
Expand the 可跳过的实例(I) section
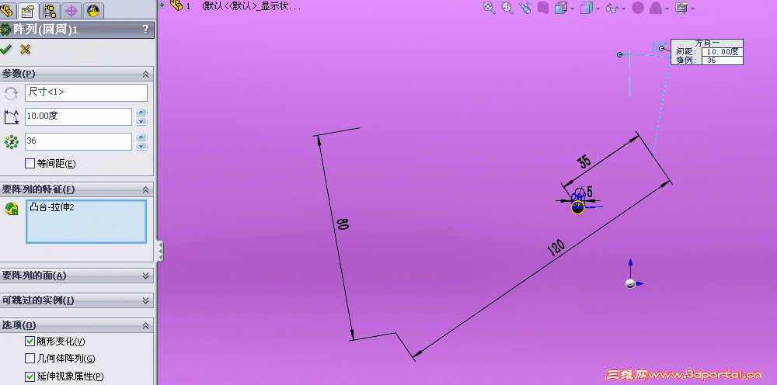pos(146,300)
